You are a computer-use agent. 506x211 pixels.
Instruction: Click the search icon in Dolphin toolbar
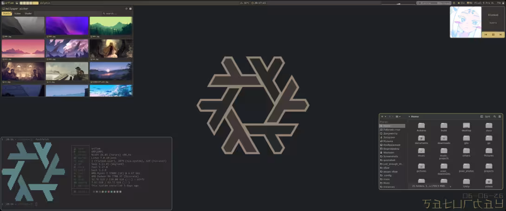coord(495,117)
